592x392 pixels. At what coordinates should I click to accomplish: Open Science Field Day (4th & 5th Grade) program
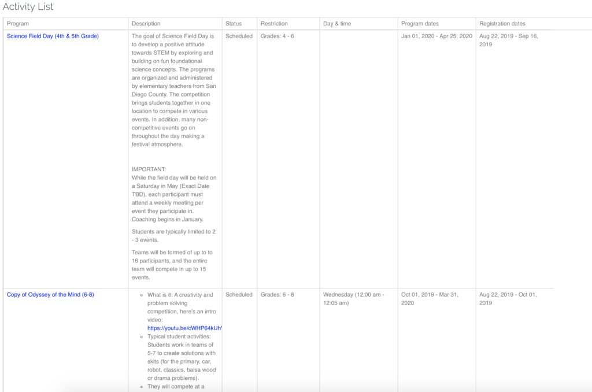tap(53, 36)
